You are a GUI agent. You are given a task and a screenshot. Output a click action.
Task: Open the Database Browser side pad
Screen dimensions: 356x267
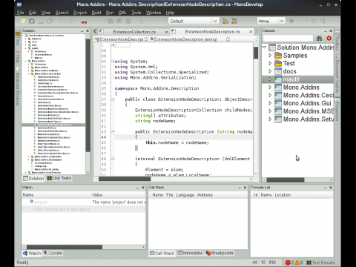[x=18, y=87]
